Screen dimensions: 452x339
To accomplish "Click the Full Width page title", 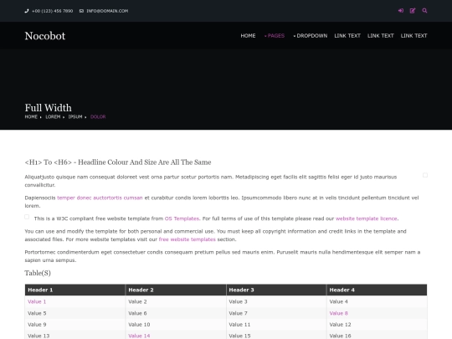I will [49, 108].
